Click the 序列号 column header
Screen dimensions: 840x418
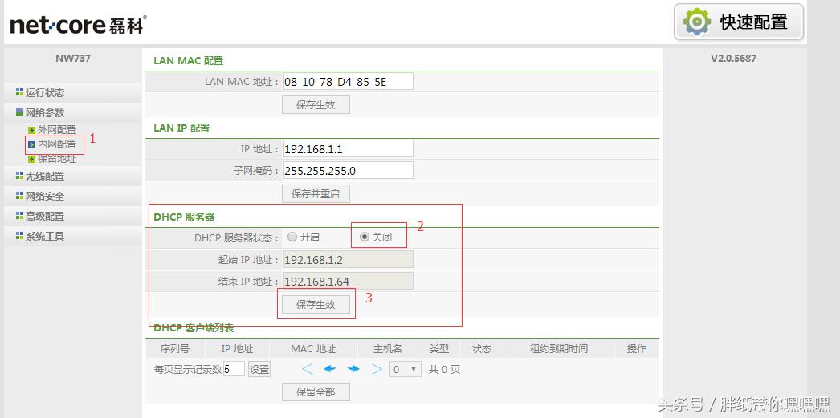[x=174, y=349]
